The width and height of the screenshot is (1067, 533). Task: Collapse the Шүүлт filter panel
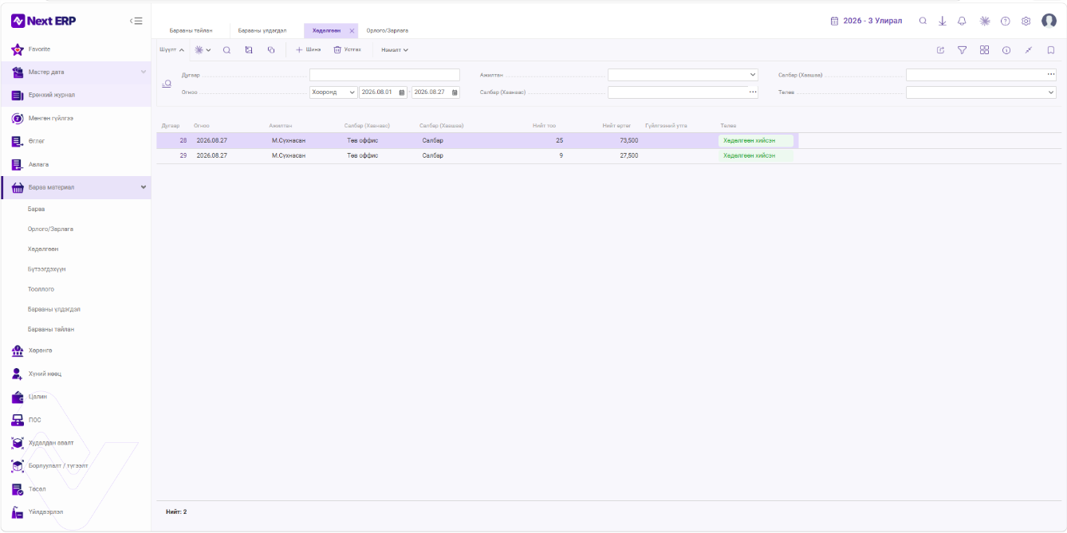[x=172, y=50]
